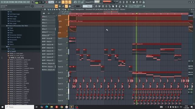
Task: Open the EDIT menu
Action: (x=5, y=2)
